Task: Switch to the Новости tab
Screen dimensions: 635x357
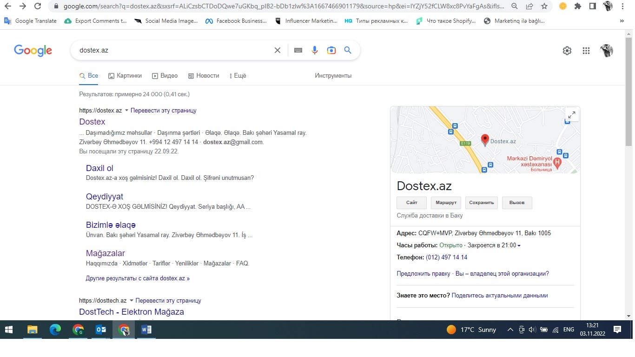Action: tap(204, 76)
